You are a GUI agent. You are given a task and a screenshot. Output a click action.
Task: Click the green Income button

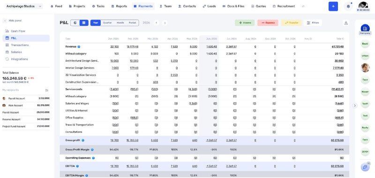click(x=245, y=23)
